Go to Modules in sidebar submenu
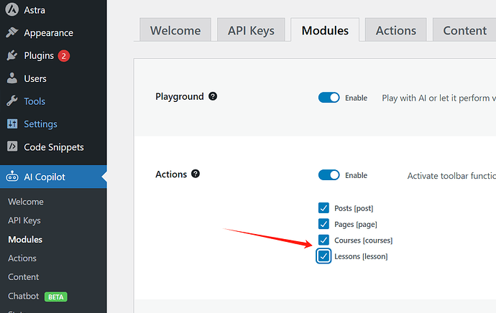The image size is (496, 313). pyautogui.click(x=25, y=239)
